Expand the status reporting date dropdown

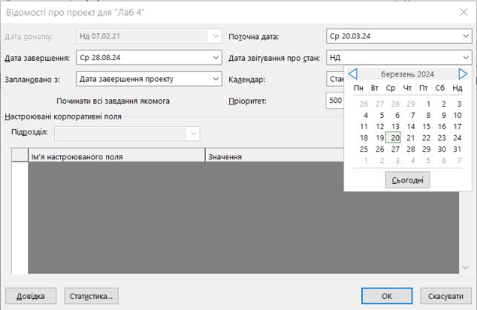pyautogui.click(x=466, y=58)
